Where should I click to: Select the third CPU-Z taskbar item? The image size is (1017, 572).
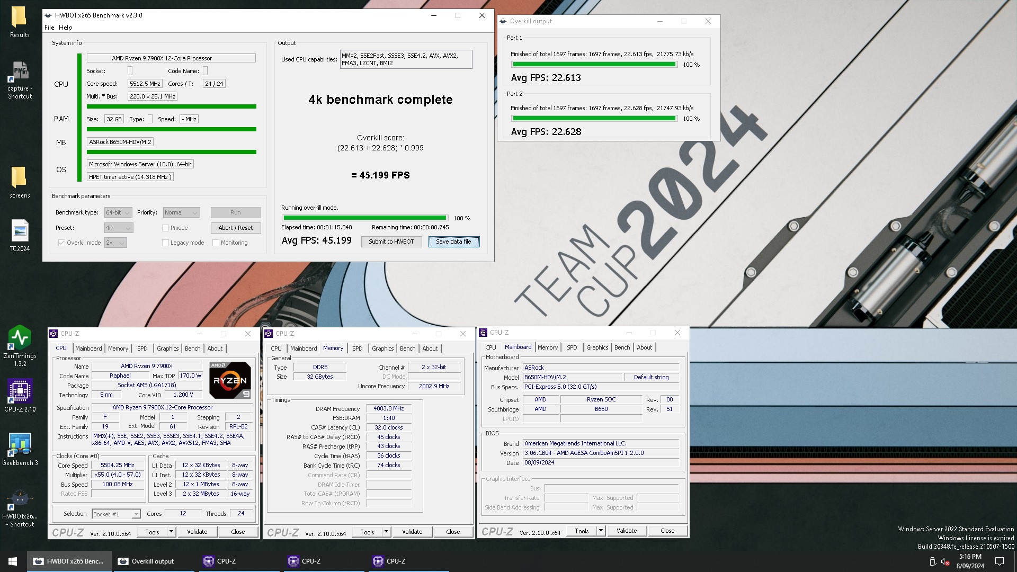click(408, 561)
